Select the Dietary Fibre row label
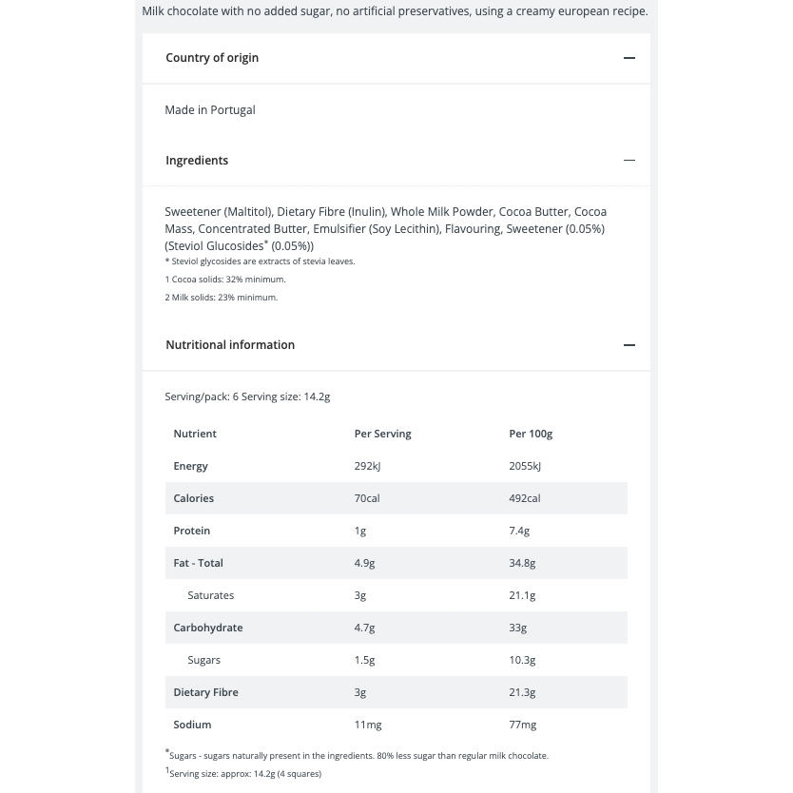This screenshot has height=793, width=793. (x=205, y=693)
